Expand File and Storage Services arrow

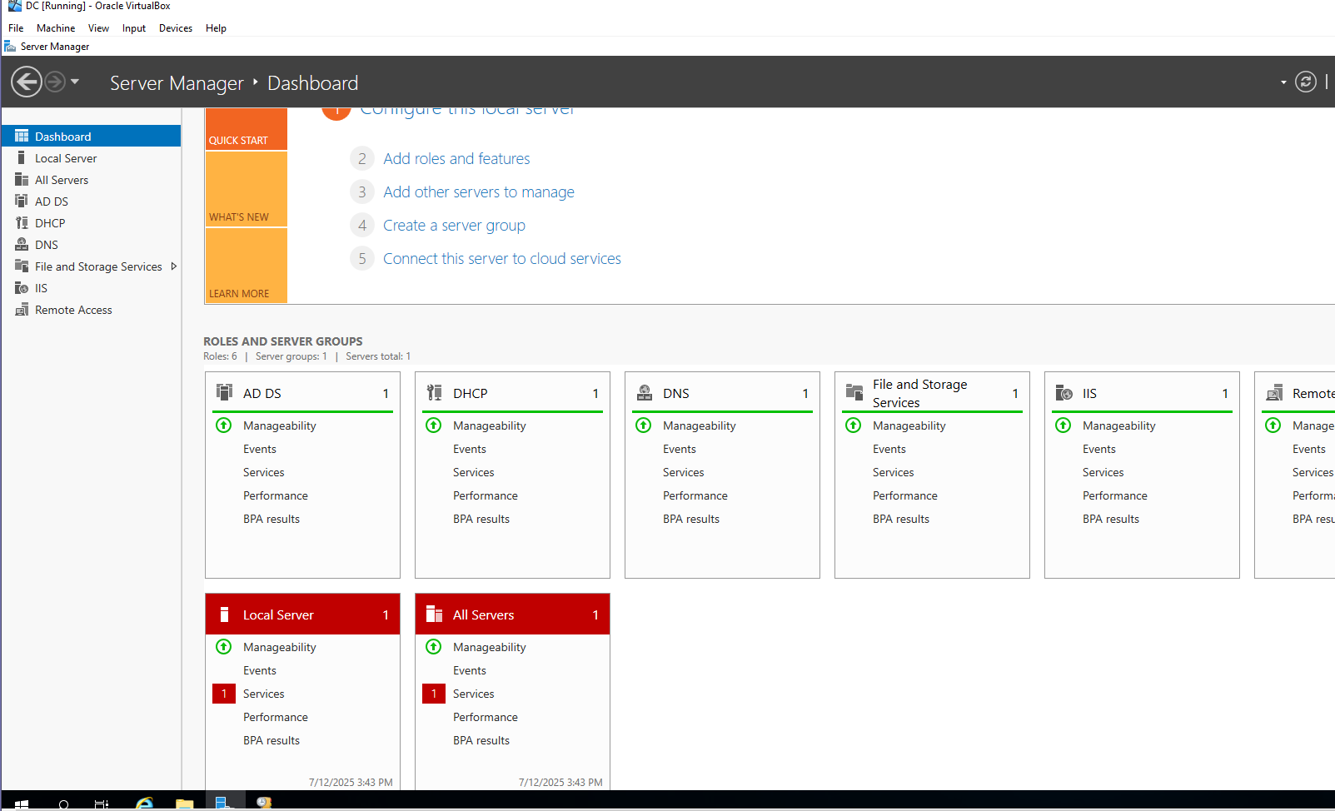(173, 266)
